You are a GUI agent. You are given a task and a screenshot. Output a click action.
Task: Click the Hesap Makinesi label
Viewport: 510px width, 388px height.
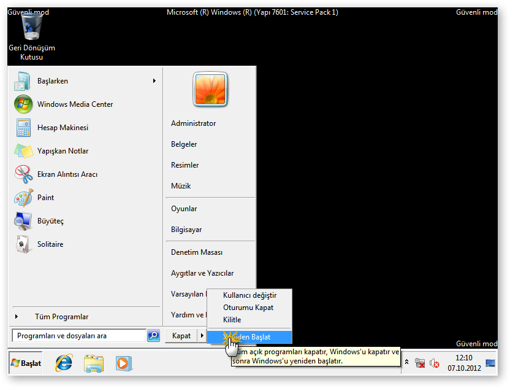point(63,128)
